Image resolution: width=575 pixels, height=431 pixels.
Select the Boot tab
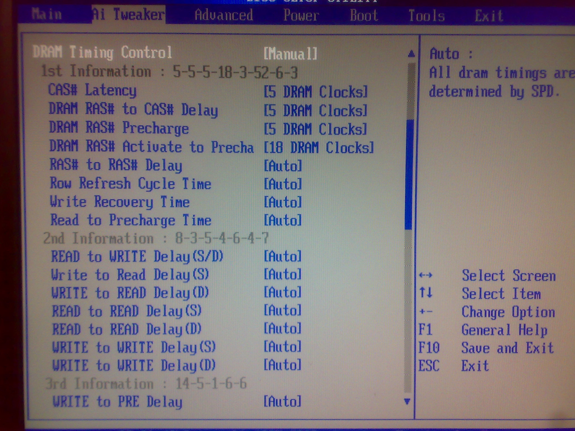pyautogui.click(x=364, y=15)
